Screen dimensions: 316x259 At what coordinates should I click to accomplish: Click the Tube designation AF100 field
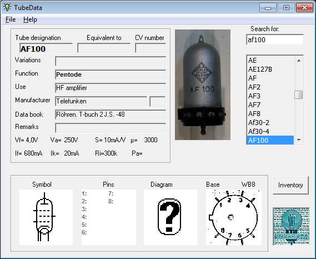tap(46, 48)
